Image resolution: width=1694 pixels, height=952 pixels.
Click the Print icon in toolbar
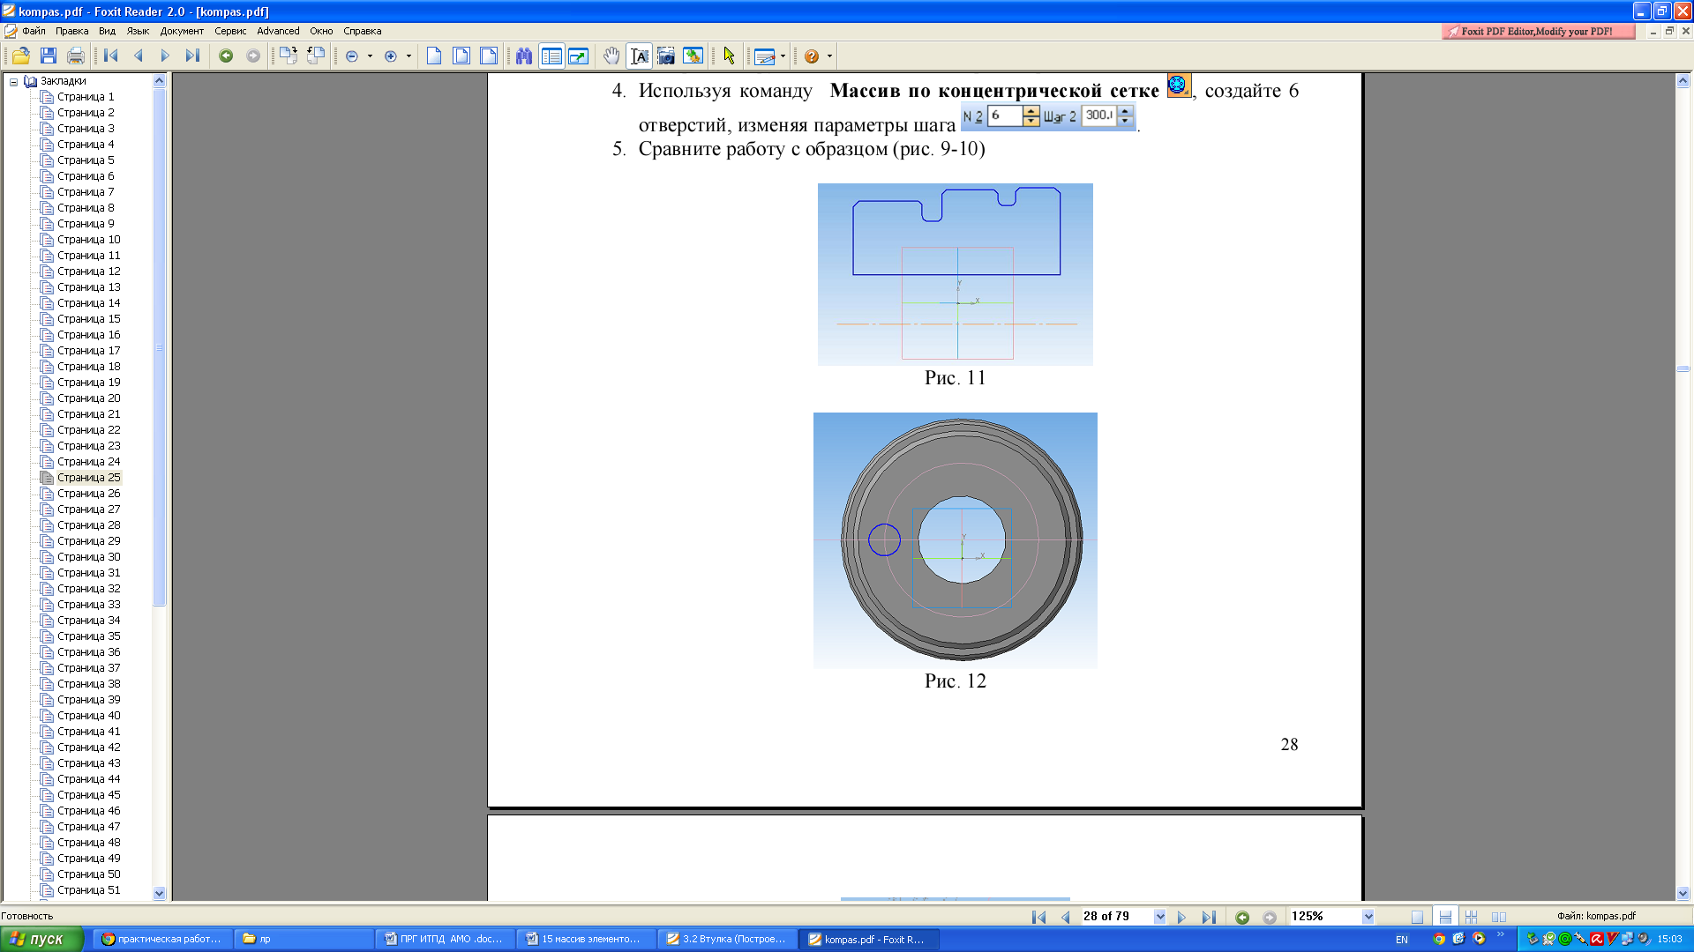click(76, 56)
